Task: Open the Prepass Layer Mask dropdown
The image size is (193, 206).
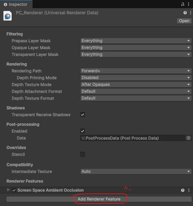Action: point(136,41)
